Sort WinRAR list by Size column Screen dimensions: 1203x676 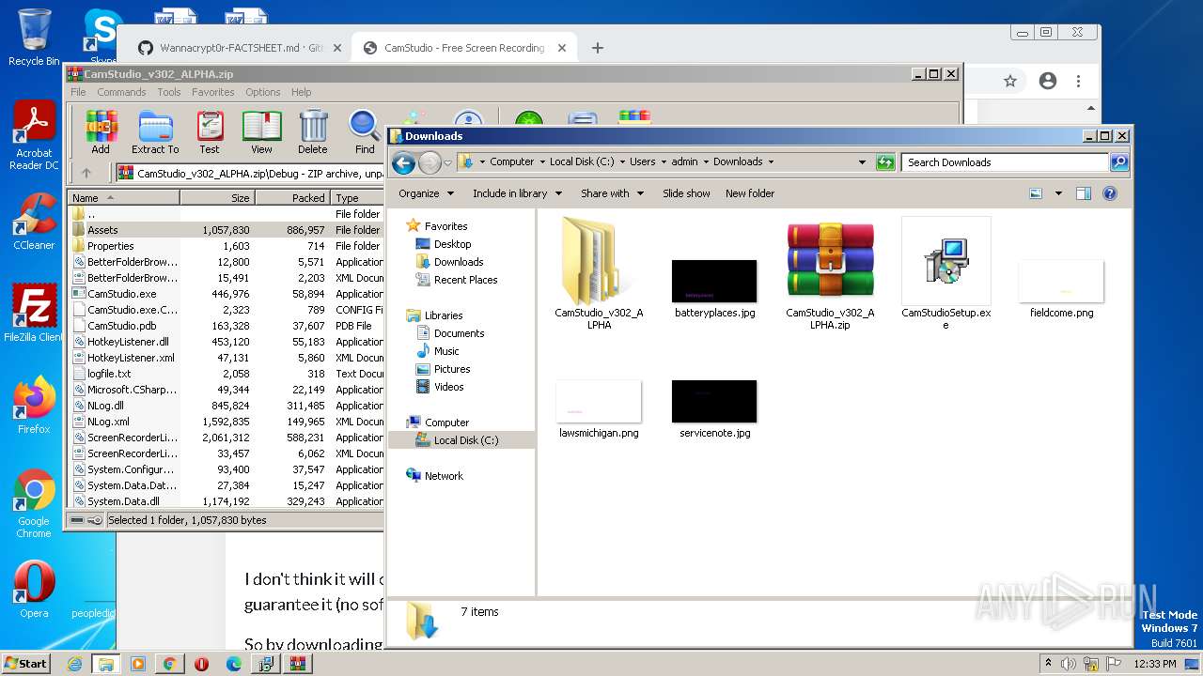point(217,198)
